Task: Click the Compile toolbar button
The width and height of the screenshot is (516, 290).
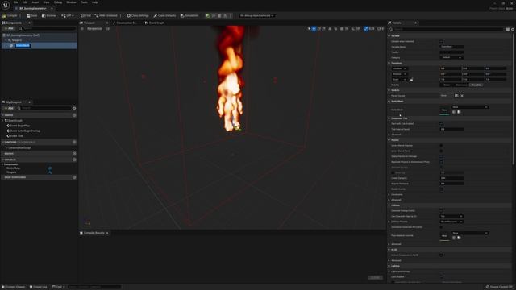Action: 10,15
